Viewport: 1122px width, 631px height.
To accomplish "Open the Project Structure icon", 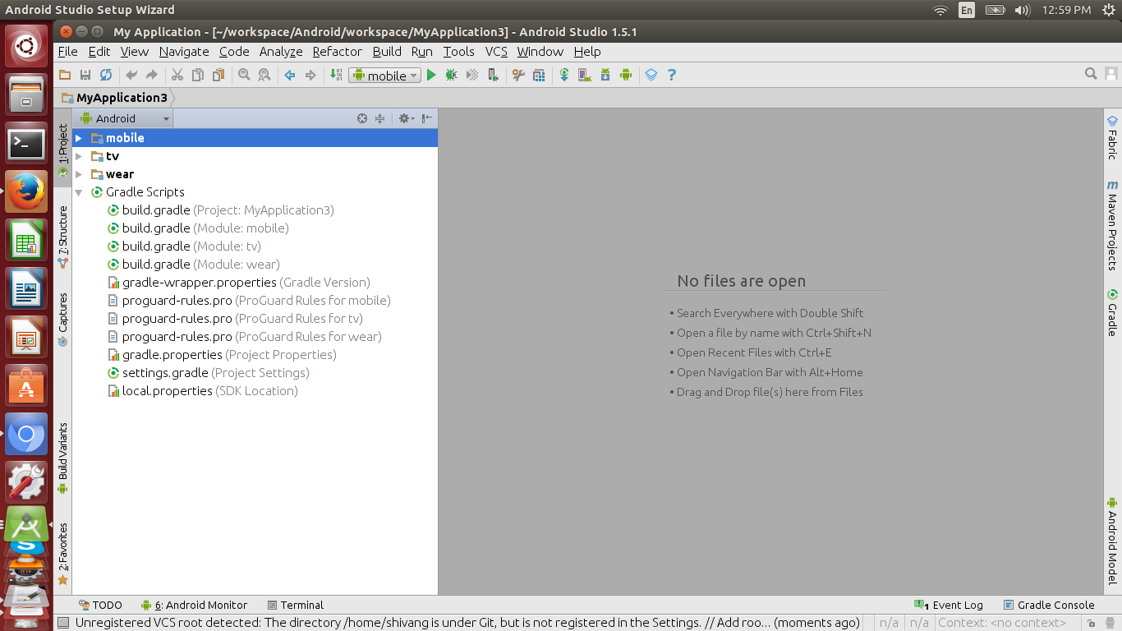I will tap(539, 75).
